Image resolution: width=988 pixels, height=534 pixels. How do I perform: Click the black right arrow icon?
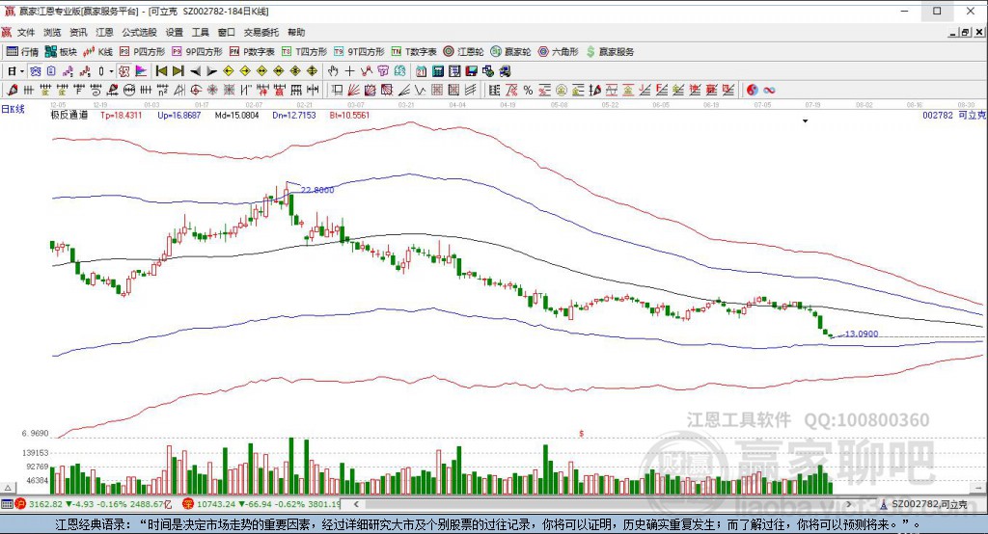pos(211,71)
